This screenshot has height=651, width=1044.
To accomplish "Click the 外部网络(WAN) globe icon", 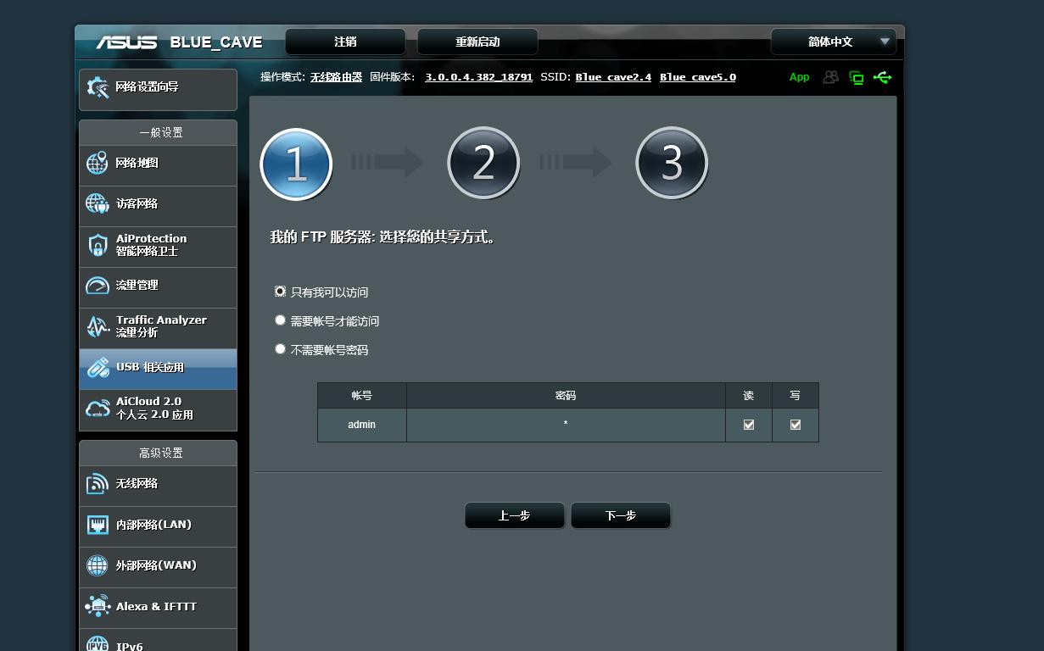I will coord(98,565).
